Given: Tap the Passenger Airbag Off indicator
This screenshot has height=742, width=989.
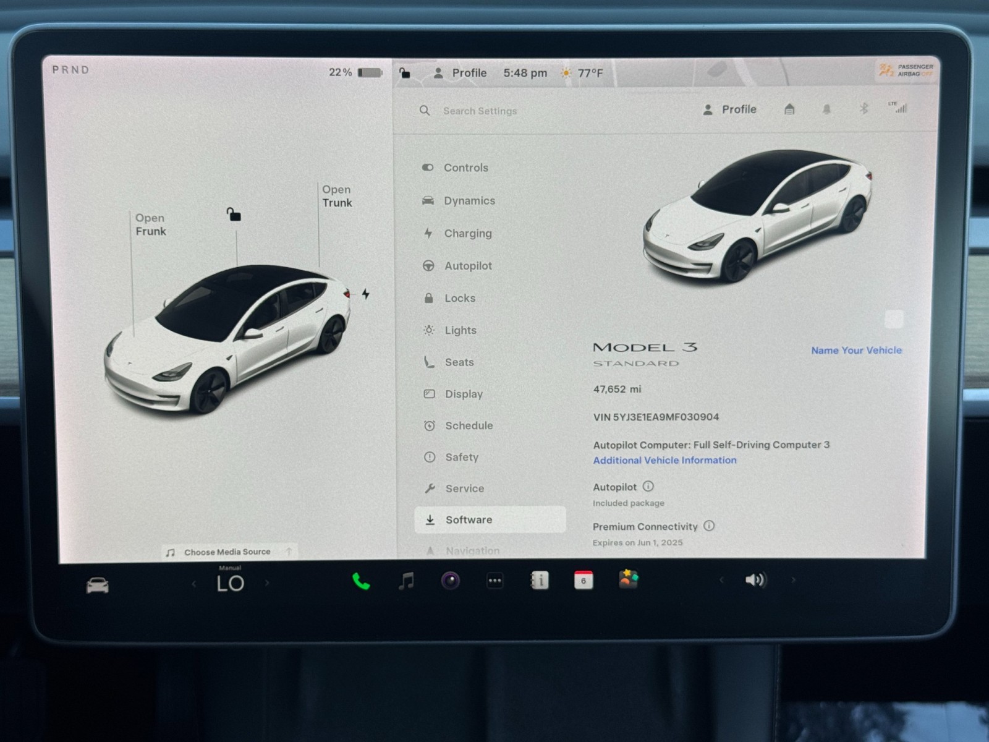Looking at the screenshot, I should tap(906, 70).
